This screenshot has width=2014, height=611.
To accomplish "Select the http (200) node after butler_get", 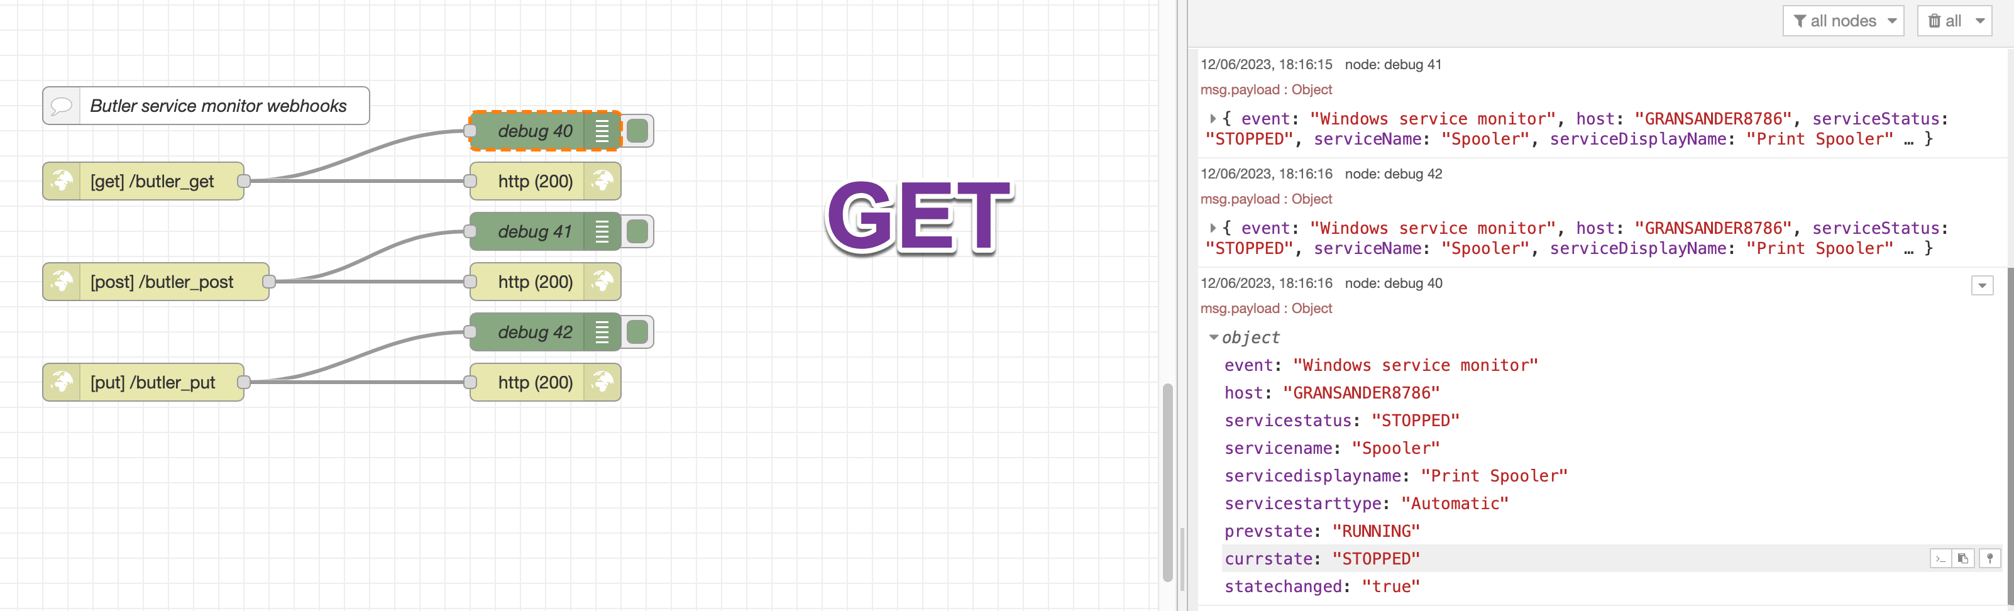I will 535,182.
